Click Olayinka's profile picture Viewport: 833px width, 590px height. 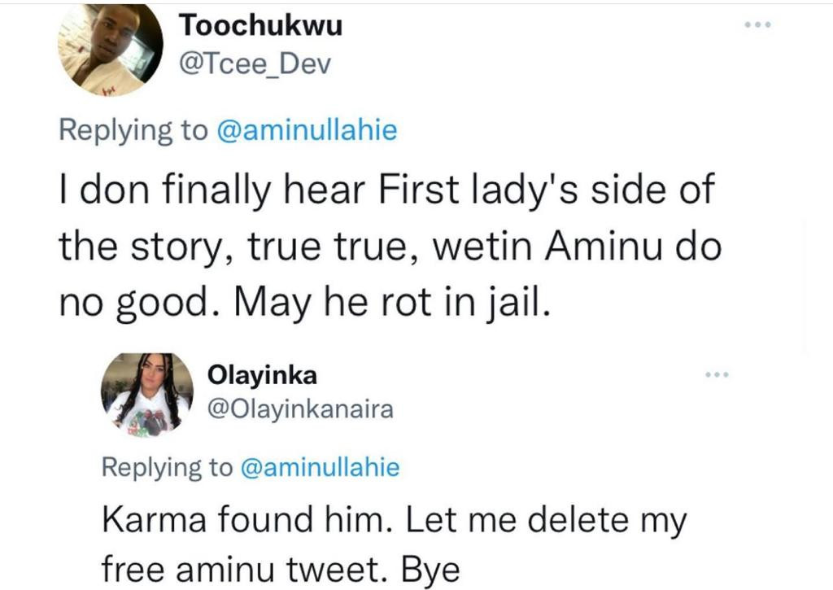click(147, 391)
